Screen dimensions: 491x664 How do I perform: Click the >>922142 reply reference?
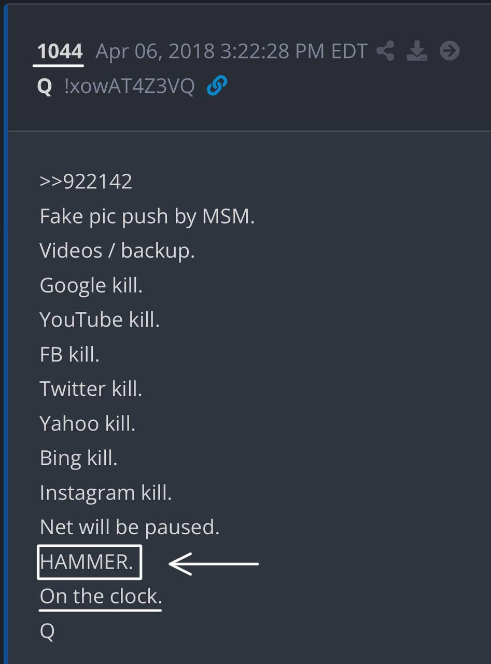pos(86,182)
